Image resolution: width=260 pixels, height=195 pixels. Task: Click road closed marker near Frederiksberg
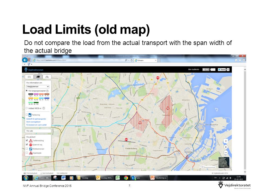click(x=126, y=140)
